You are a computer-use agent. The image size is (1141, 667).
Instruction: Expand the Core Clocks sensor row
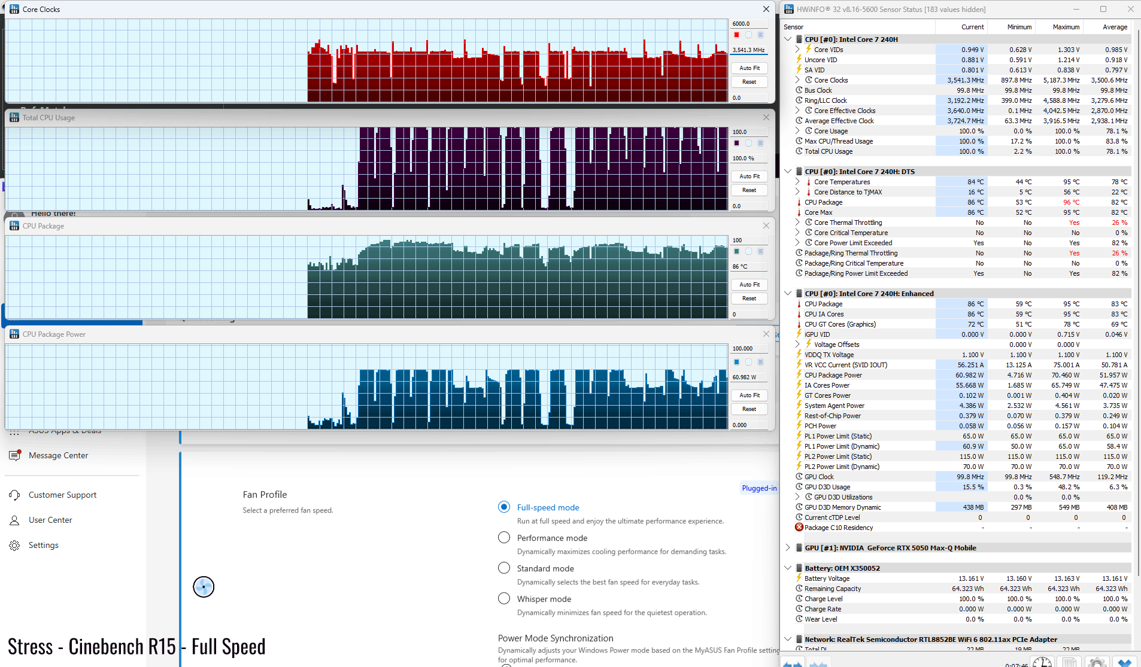tap(797, 80)
